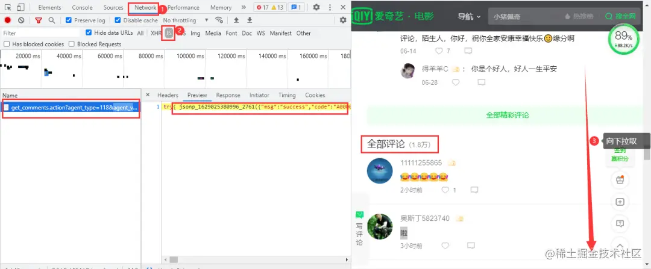Screen dimensions: 651x269
Task: Select the Doc filter type
Action: pyautogui.click(x=247, y=33)
